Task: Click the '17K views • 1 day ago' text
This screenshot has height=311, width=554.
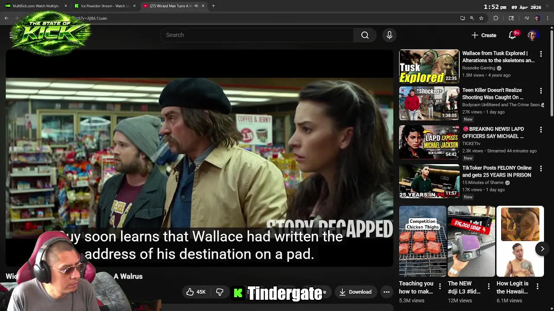Action: point(483,190)
